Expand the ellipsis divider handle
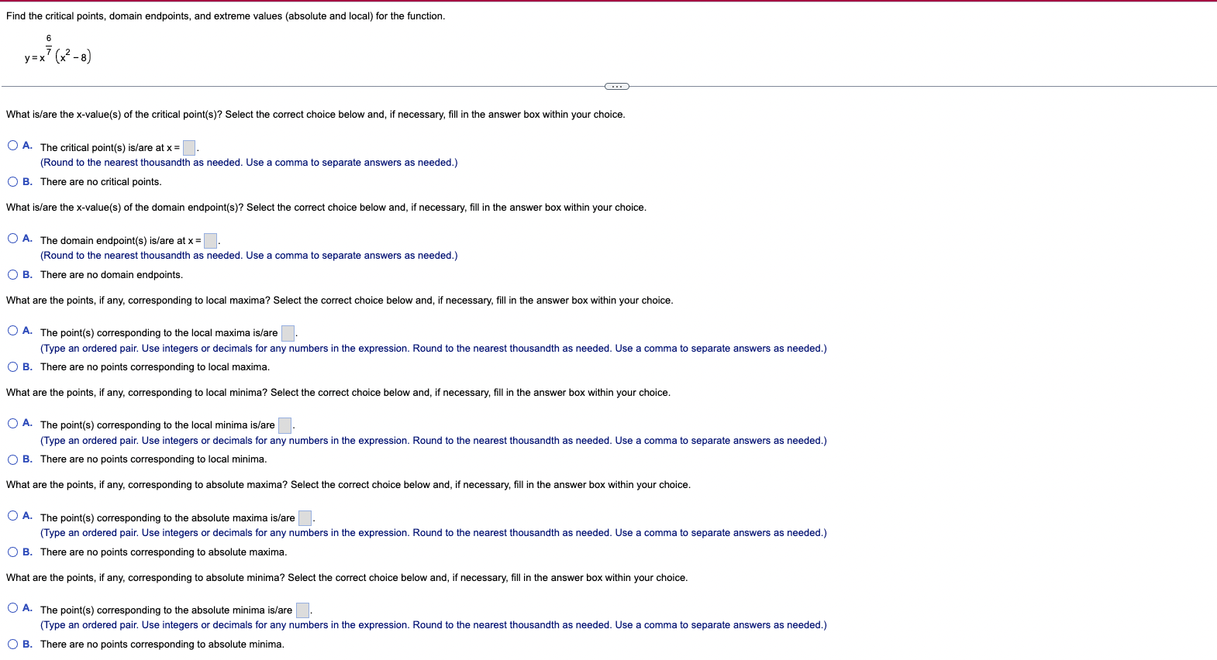The height and width of the screenshot is (660, 1217). [x=617, y=86]
